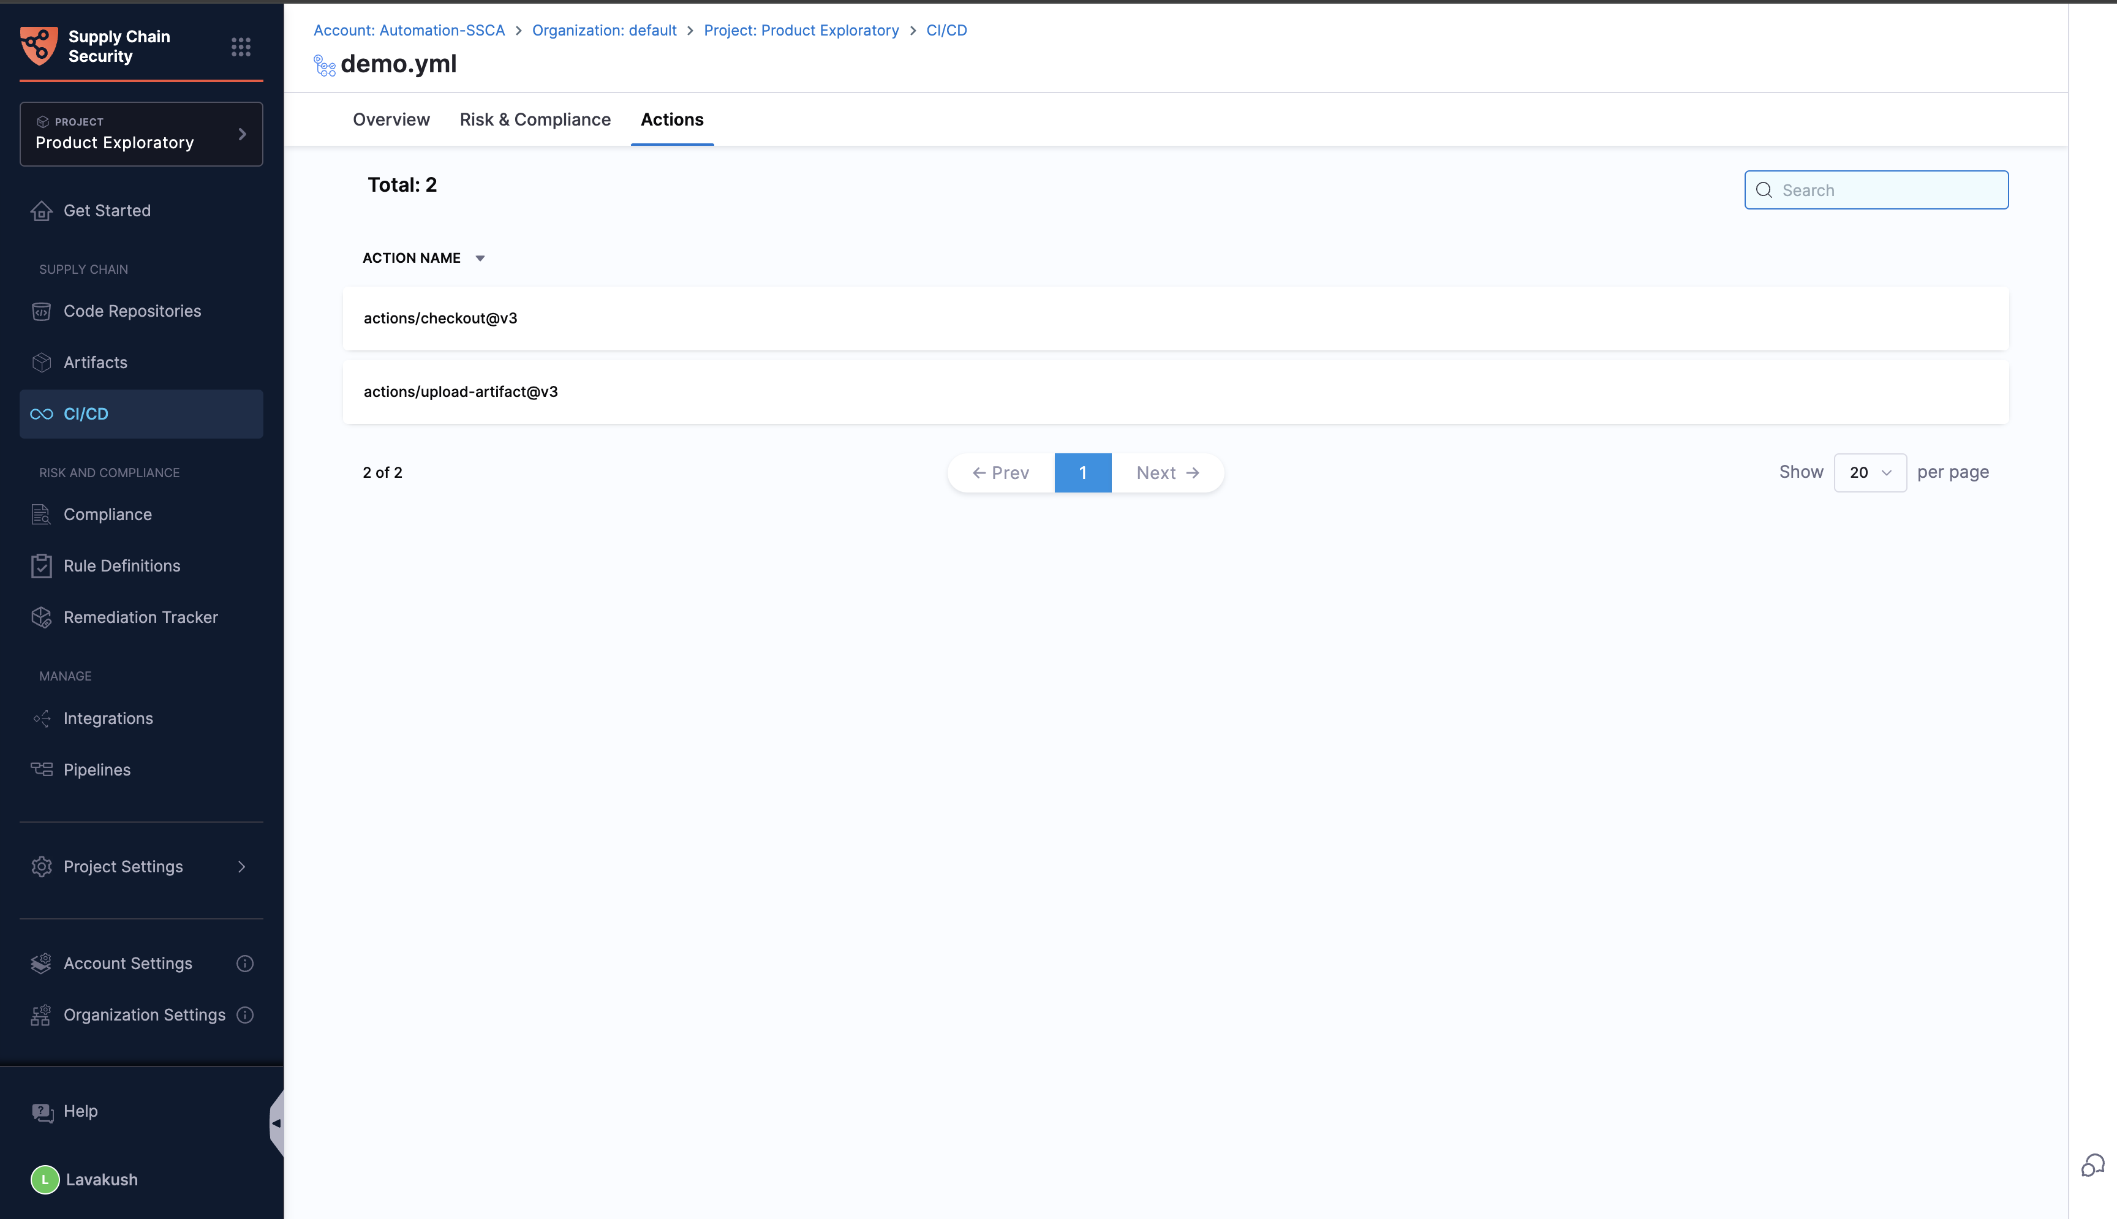Image resolution: width=2117 pixels, height=1219 pixels.
Task: Open the module switcher grid icon
Action: (241, 47)
